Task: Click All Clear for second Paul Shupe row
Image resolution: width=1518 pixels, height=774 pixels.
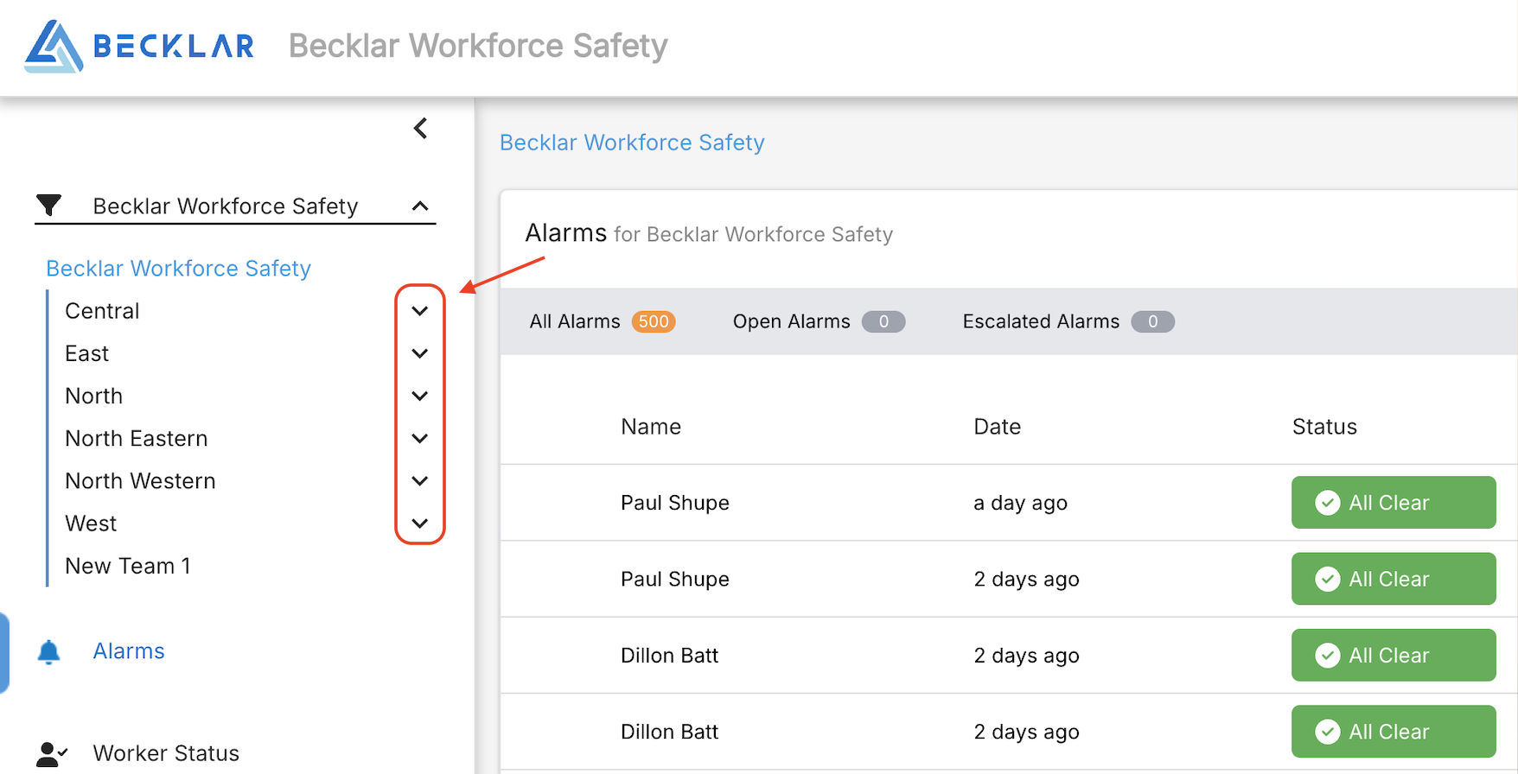Action: [1394, 579]
